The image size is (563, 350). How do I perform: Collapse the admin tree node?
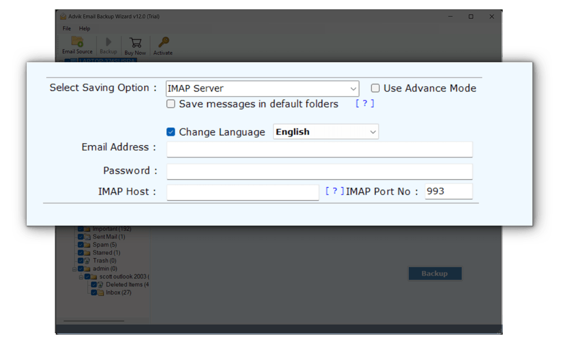point(74,269)
